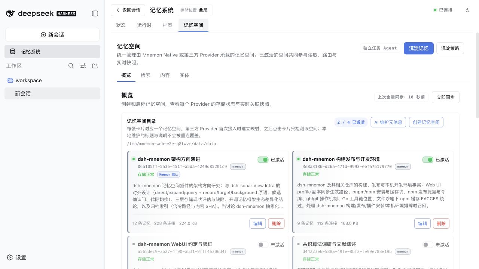Click the Mnemon 默认 tag
The width and height of the screenshot is (479, 269).
169,174
